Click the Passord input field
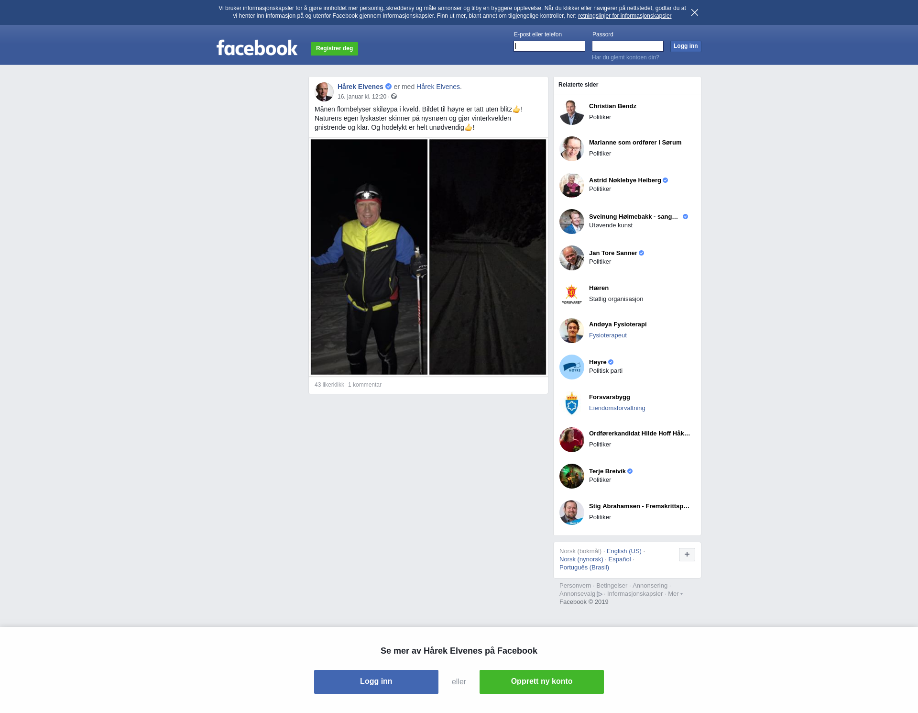 (x=628, y=46)
